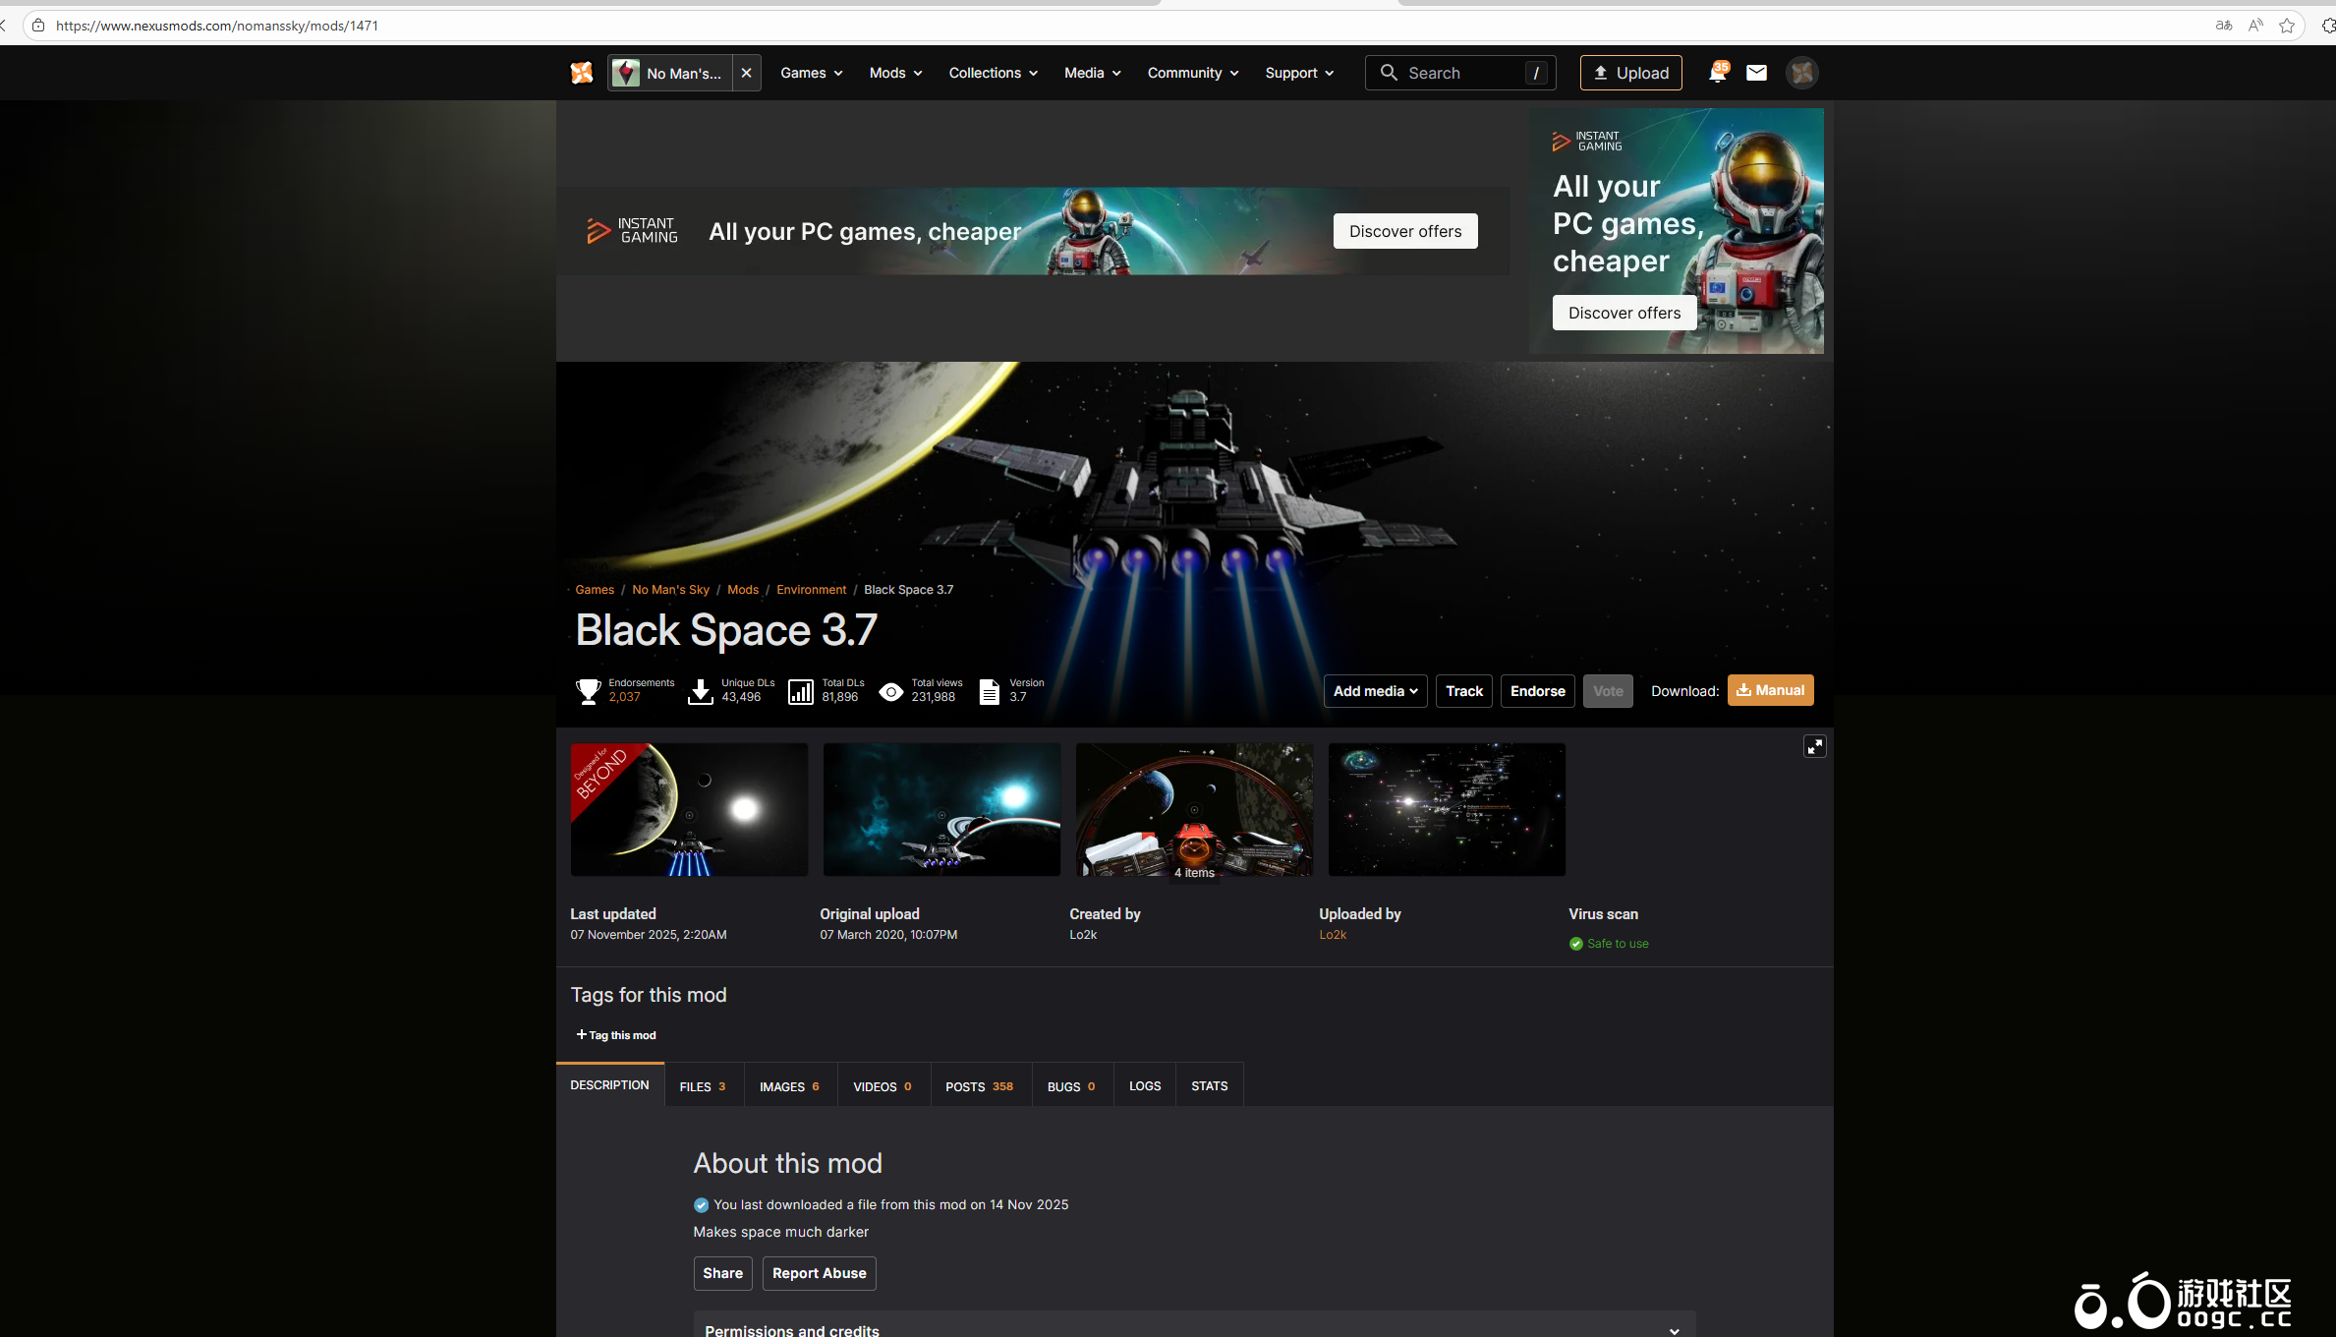The image size is (2336, 1337).
Task: Open the notifications bell icon
Action: 1717,73
